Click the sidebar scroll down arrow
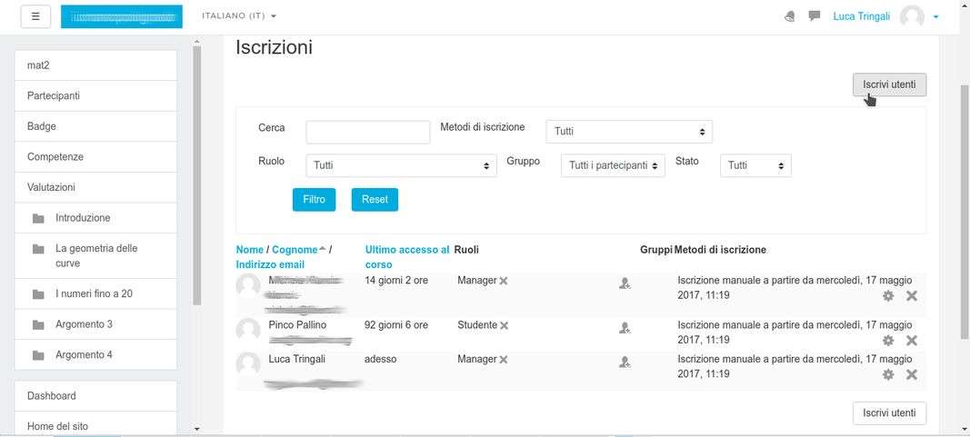Image resolution: width=970 pixels, height=437 pixels. coord(196,428)
